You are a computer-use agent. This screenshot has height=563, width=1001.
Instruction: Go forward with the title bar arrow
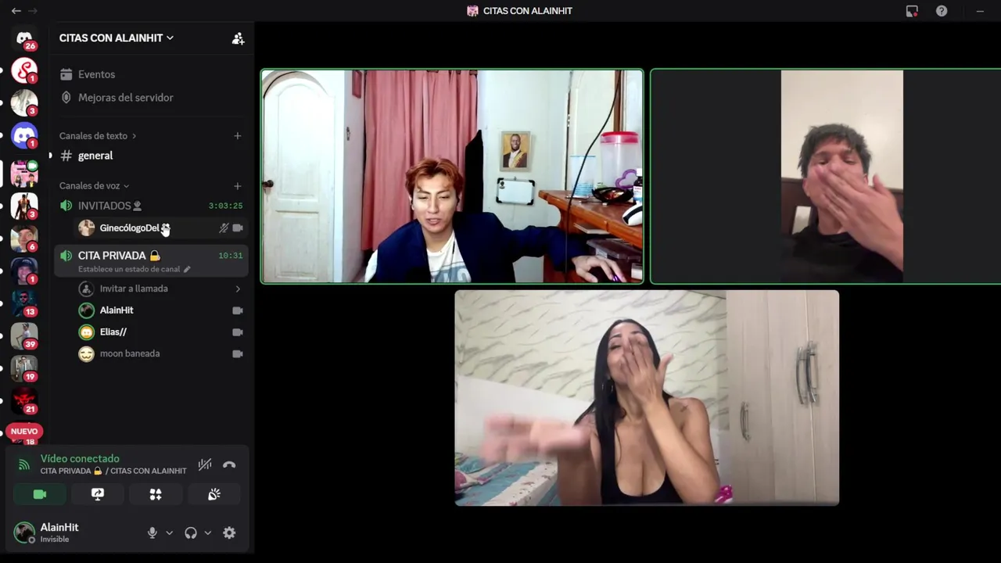[x=33, y=11]
